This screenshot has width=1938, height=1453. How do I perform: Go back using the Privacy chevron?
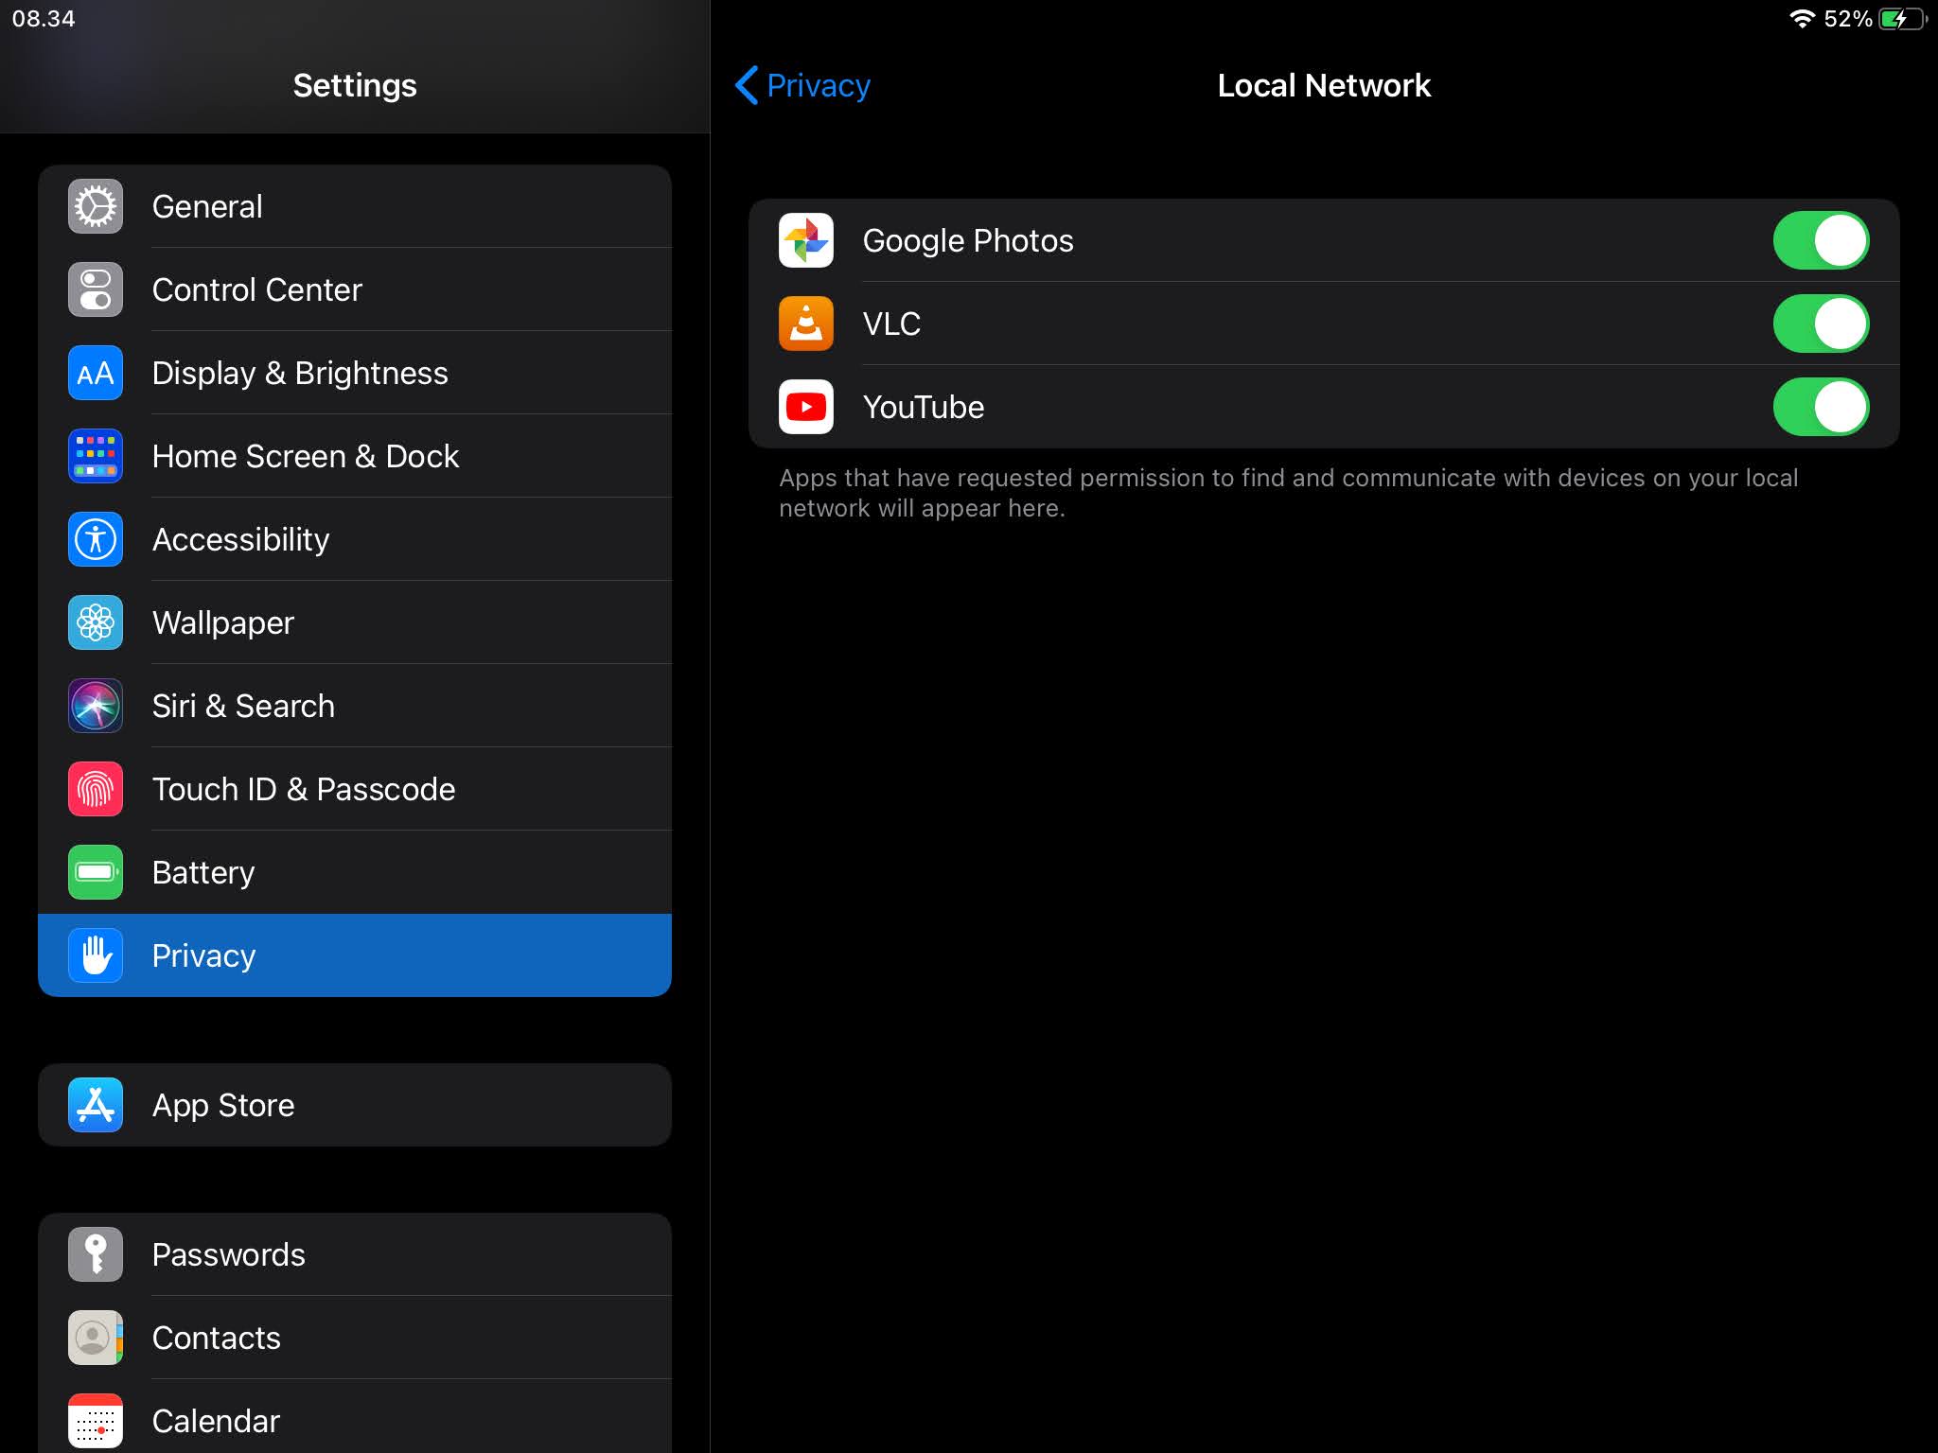point(802,85)
